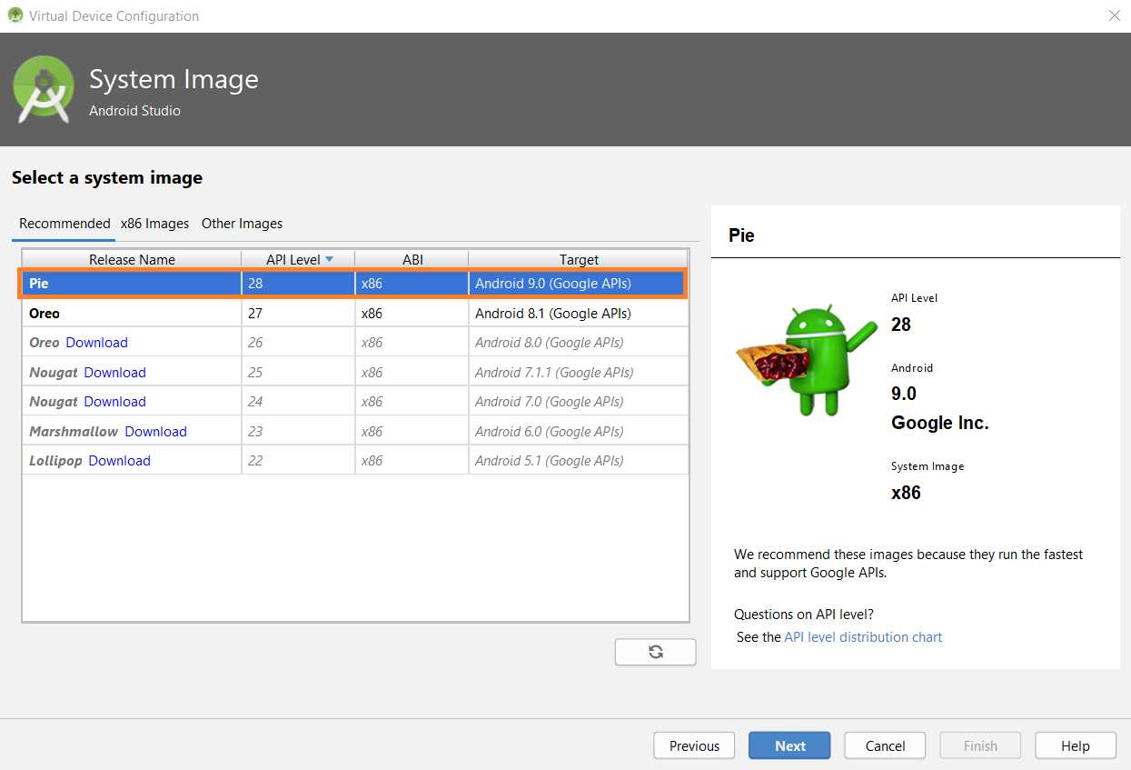Click the System Image x86 value
Screen dimensions: 1131x770
coord(906,493)
